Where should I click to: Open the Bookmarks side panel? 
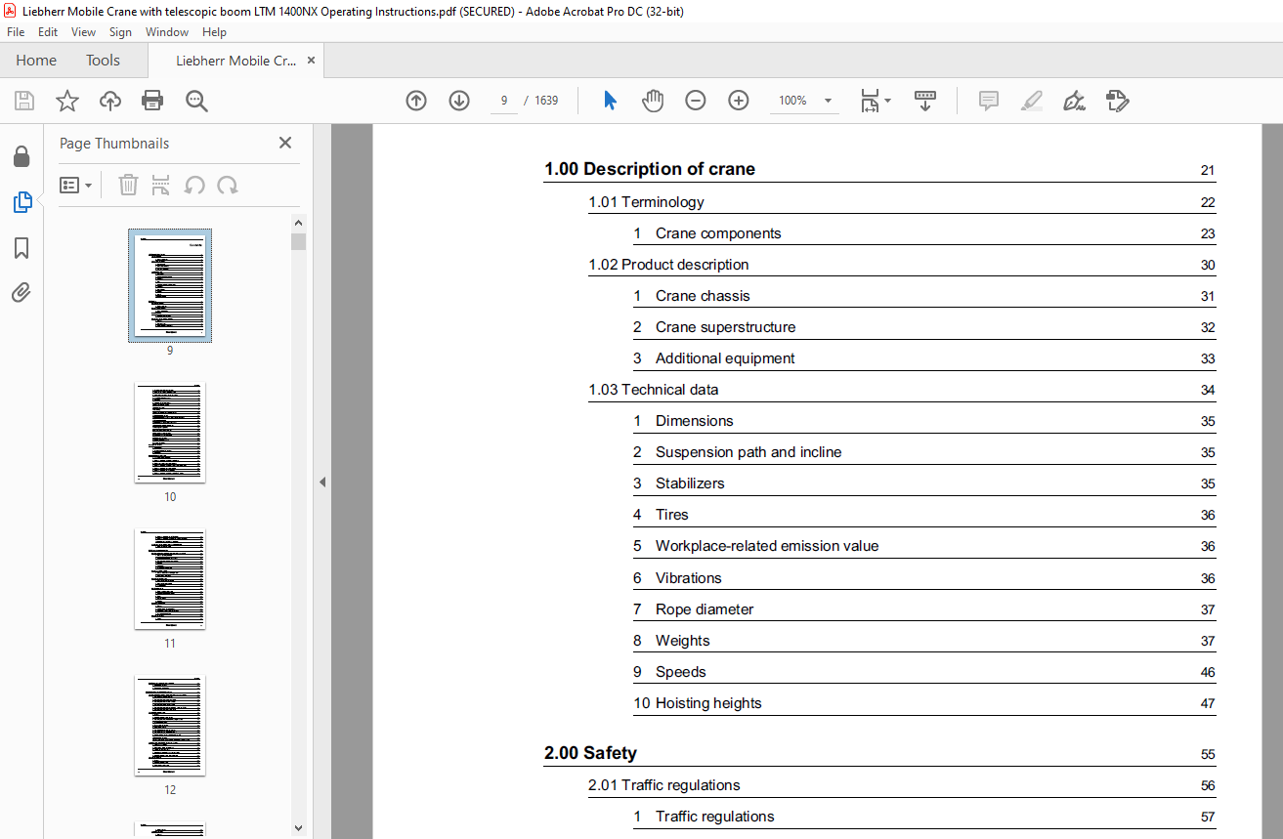click(21, 248)
